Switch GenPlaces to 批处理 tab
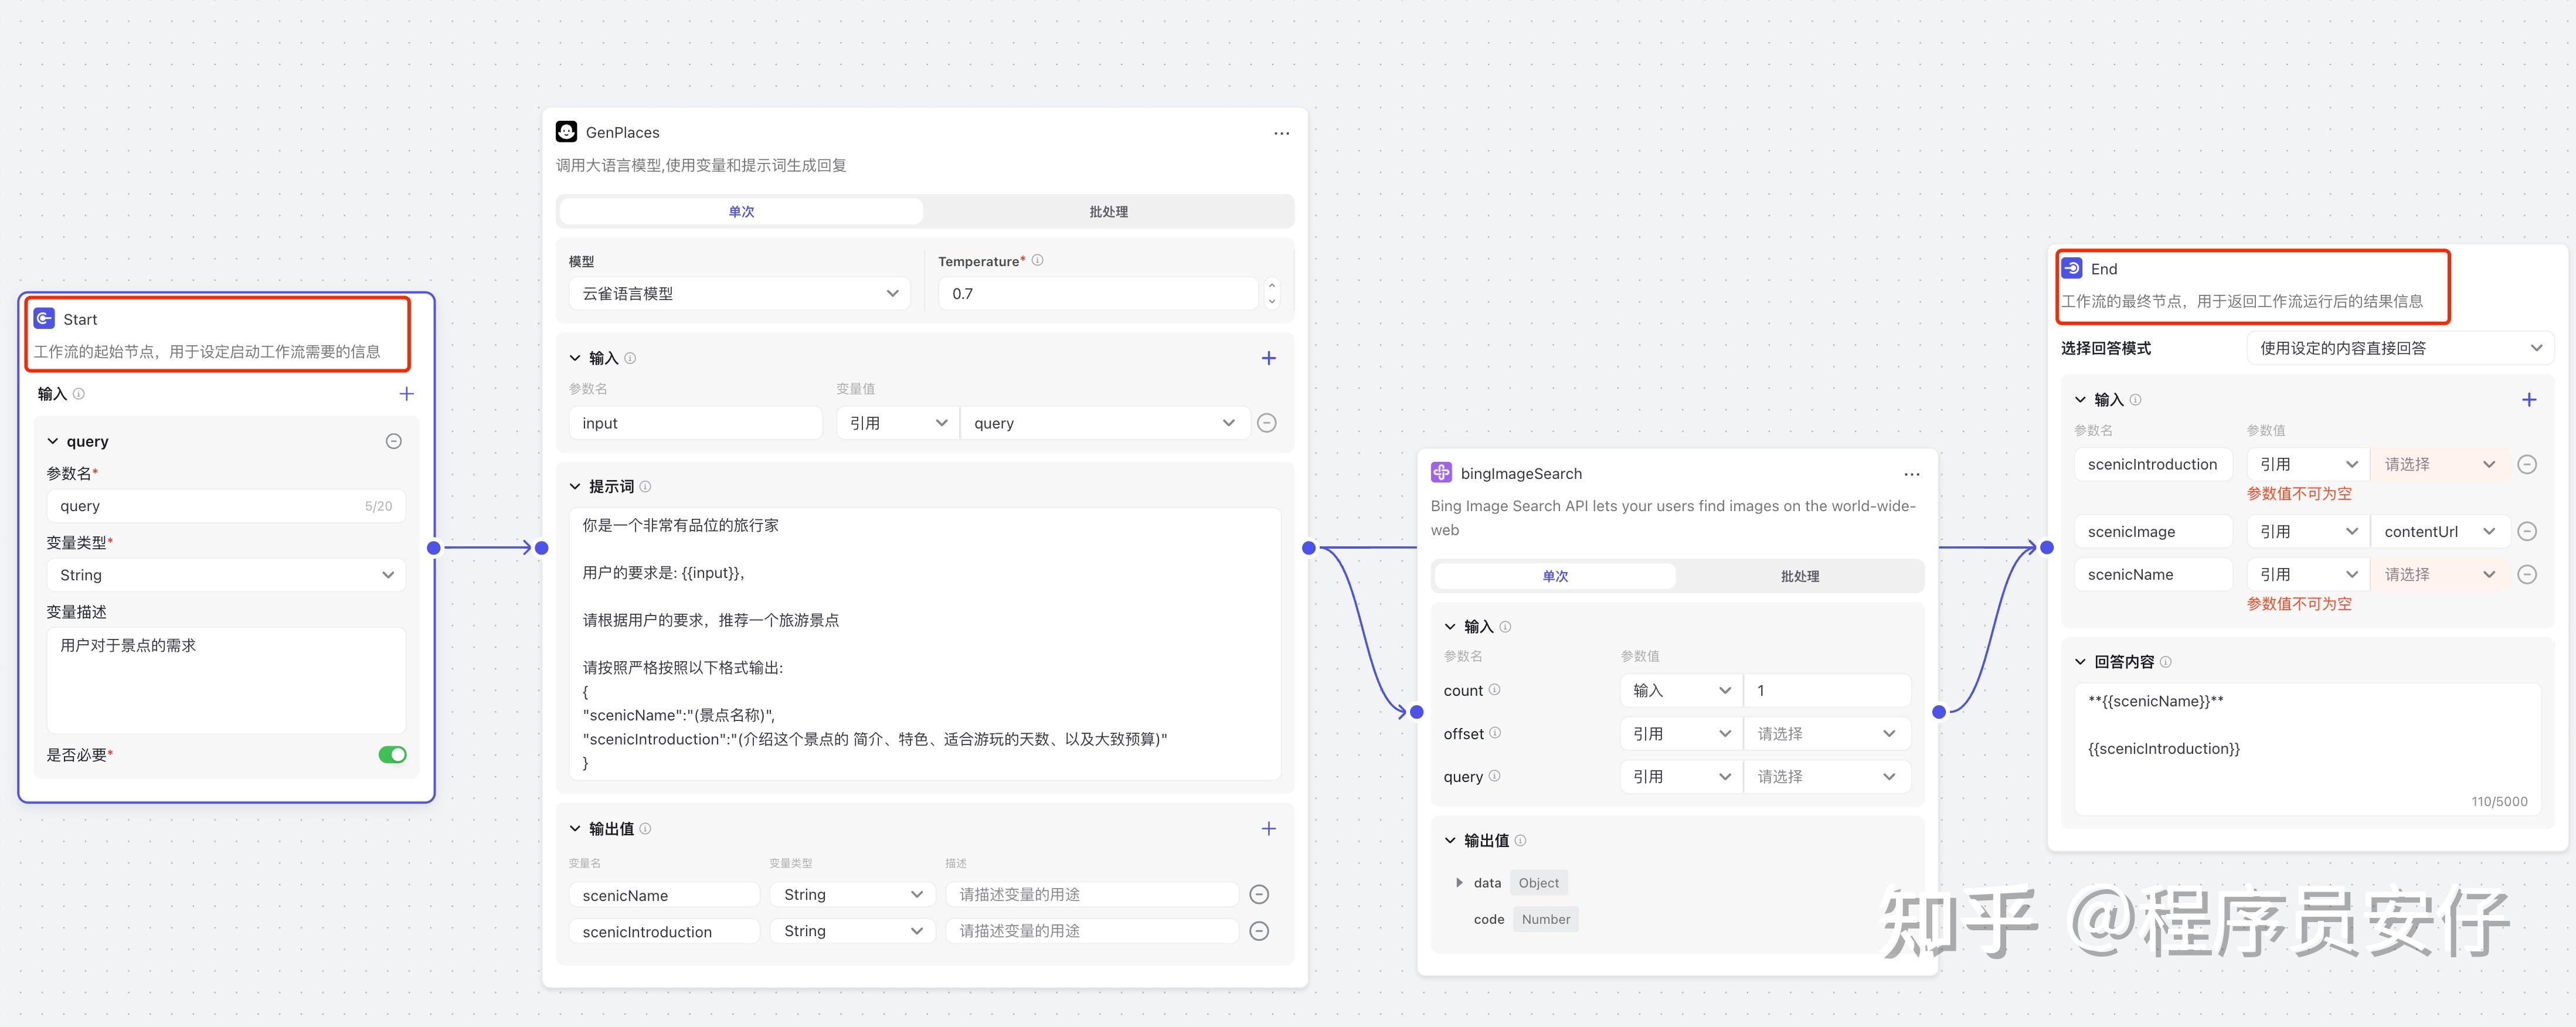Image resolution: width=2576 pixels, height=1027 pixels. pyautogui.click(x=1108, y=212)
